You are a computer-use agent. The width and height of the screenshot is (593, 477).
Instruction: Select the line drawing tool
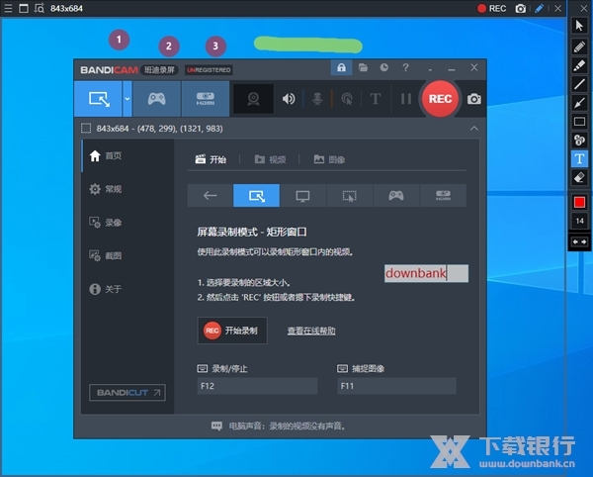point(579,84)
